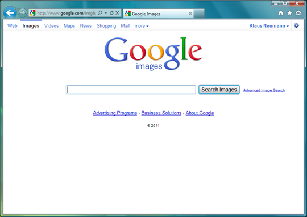Close the Google Images tab
The image size is (307, 217).
pyautogui.click(x=190, y=14)
